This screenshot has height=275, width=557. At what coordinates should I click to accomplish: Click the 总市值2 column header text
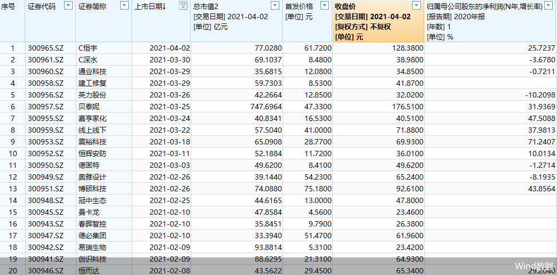click(206, 6)
